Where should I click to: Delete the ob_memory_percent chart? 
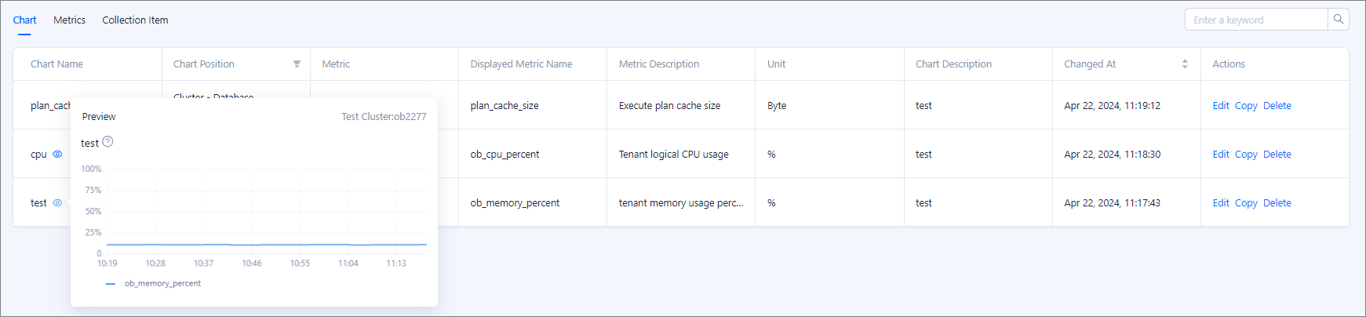[x=1277, y=203]
